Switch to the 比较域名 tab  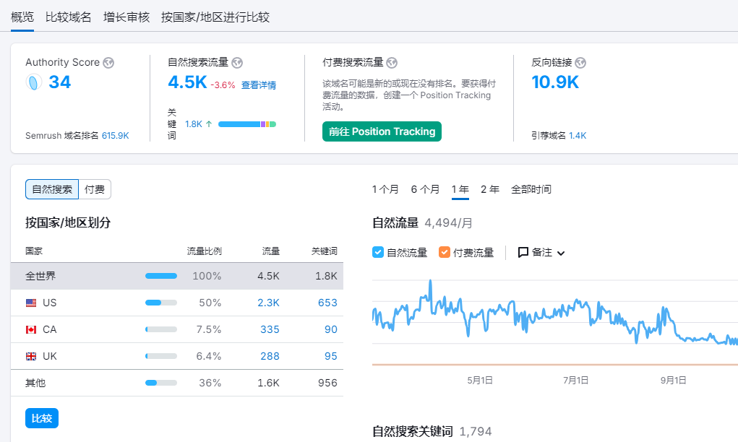[68, 17]
